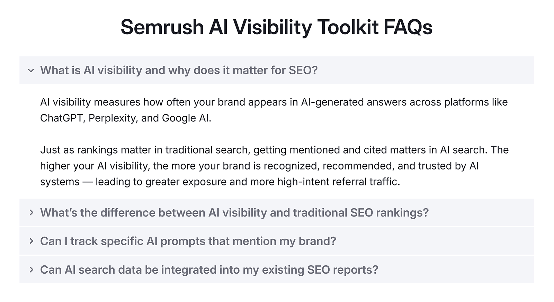Click the right-facing chevron beside second question
554x302 pixels.
coord(31,212)
